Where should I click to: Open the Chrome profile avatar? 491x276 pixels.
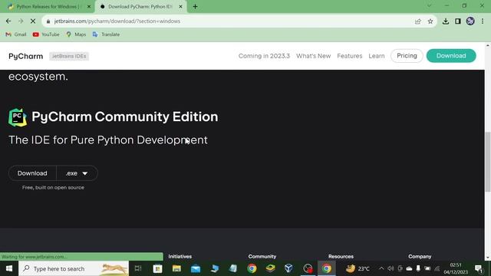pos(470,21)
